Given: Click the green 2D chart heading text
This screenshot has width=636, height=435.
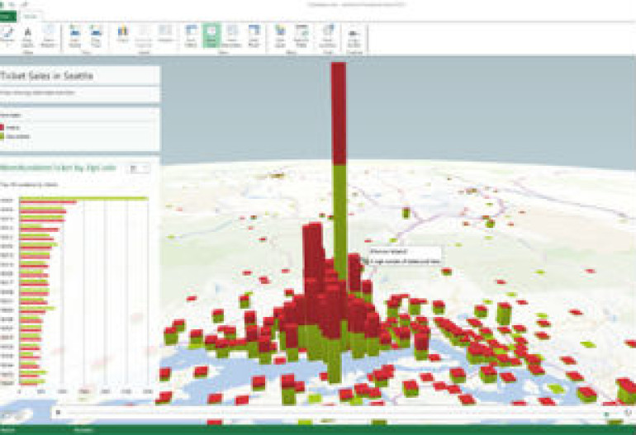Looking at the screenshot, I should click(x=58, y=168).
